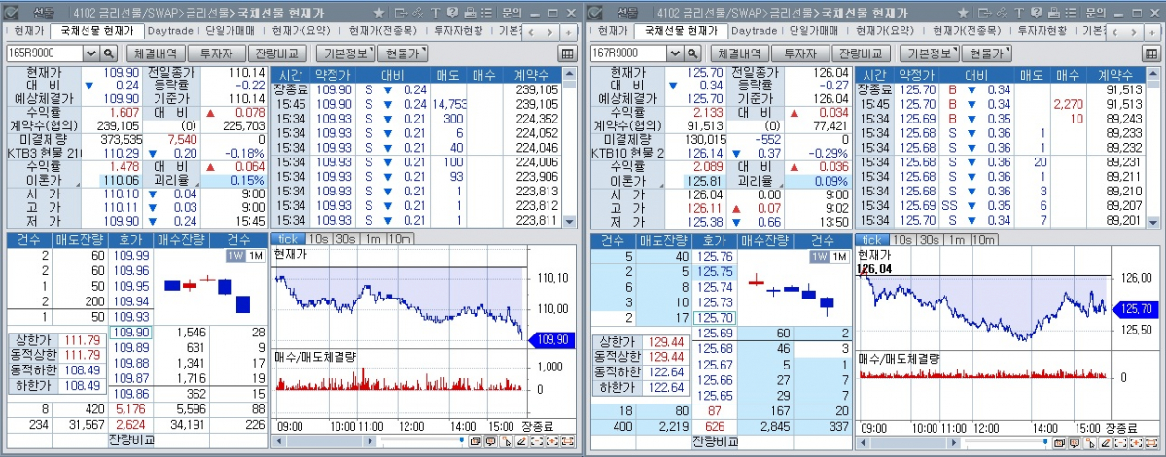
Task: Open the 현재가(요약) tab in right window
Action: click(x=884, y=31)
